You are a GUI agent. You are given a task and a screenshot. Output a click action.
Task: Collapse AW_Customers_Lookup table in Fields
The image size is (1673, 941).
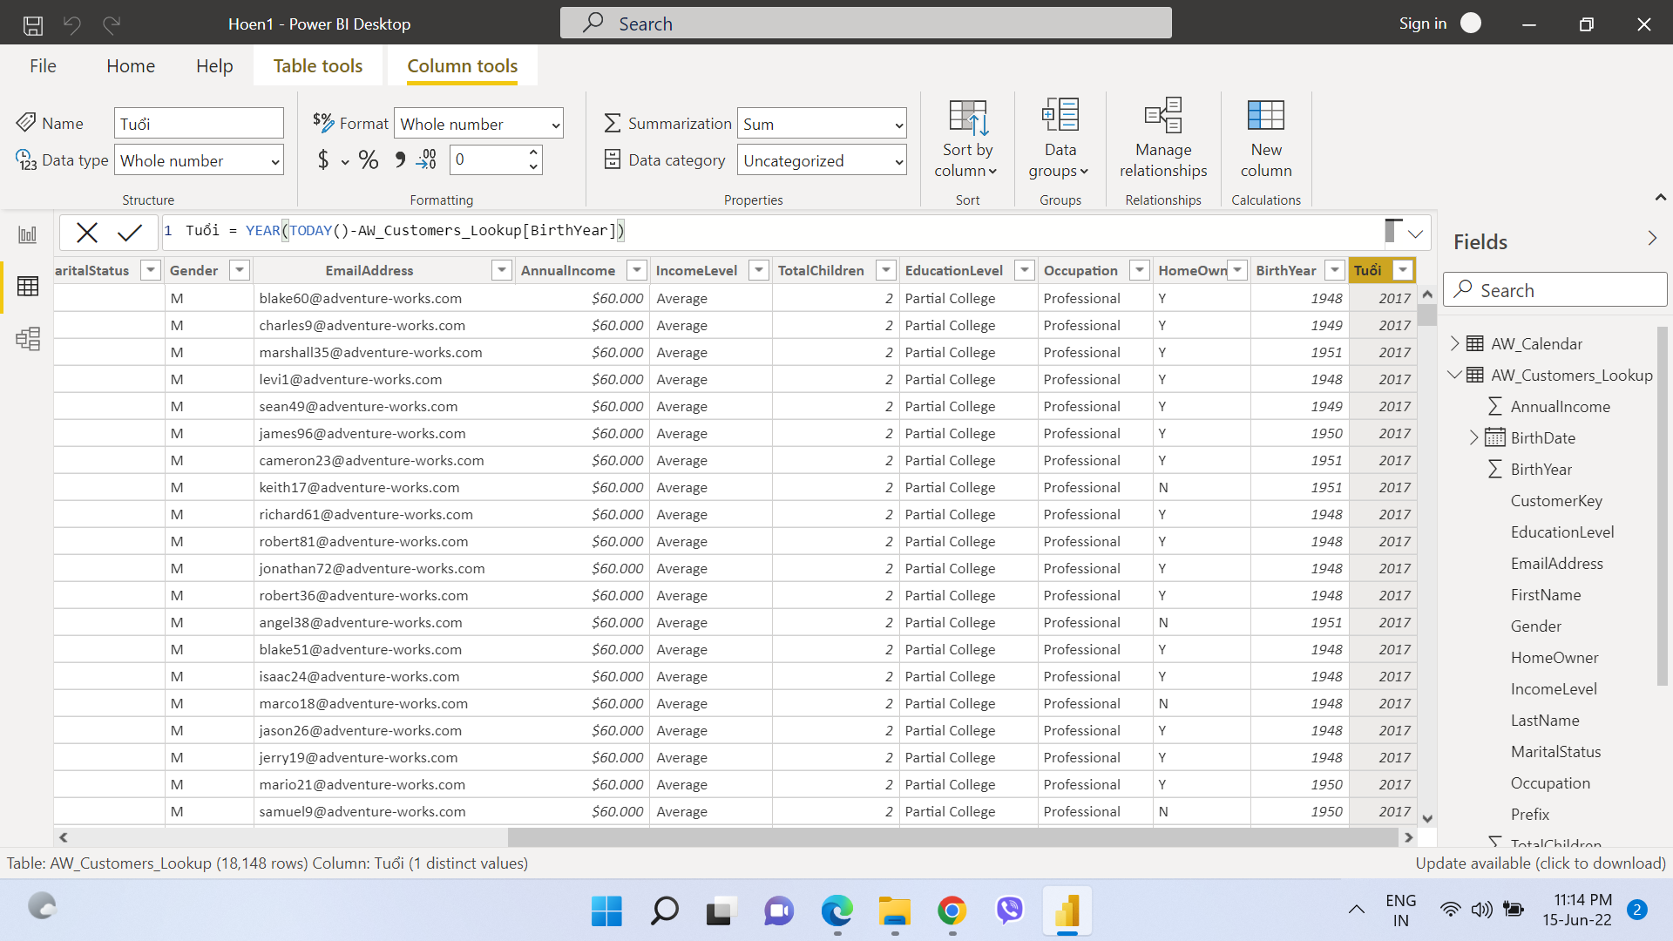pyautogui.click(x=1454, y=375)
